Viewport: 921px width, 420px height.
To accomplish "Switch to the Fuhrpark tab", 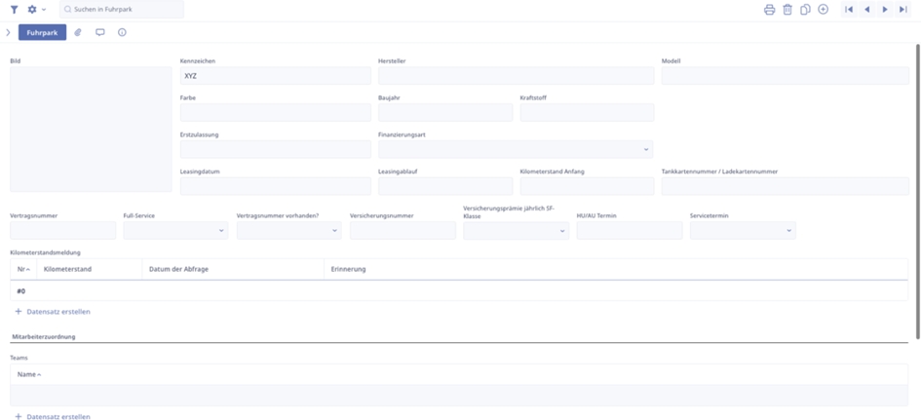I will pos(42,32).
